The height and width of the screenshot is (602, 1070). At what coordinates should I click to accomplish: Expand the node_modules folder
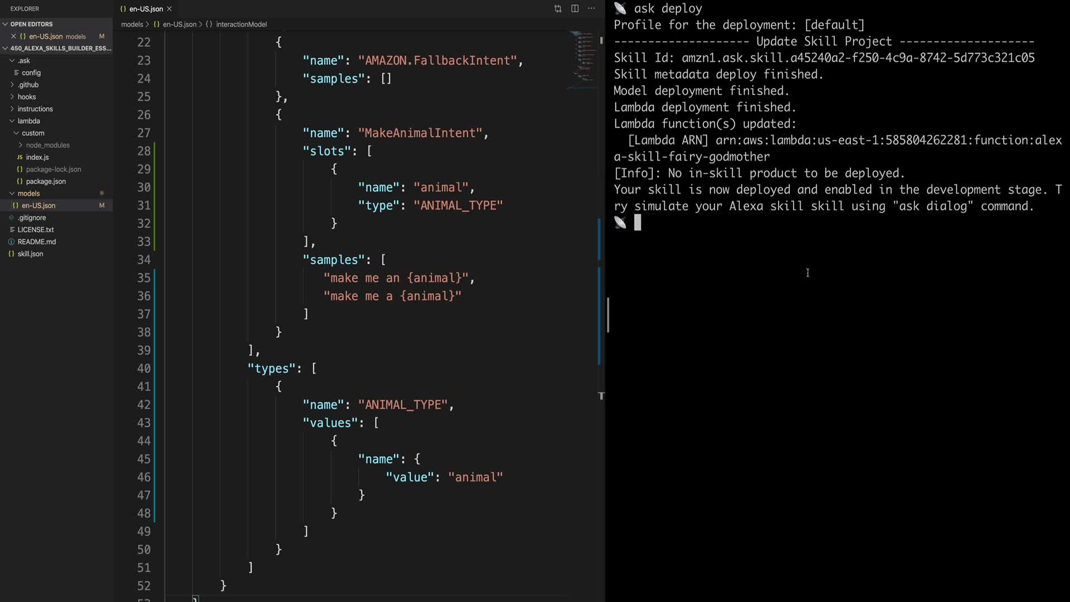[x=47, y=145]
